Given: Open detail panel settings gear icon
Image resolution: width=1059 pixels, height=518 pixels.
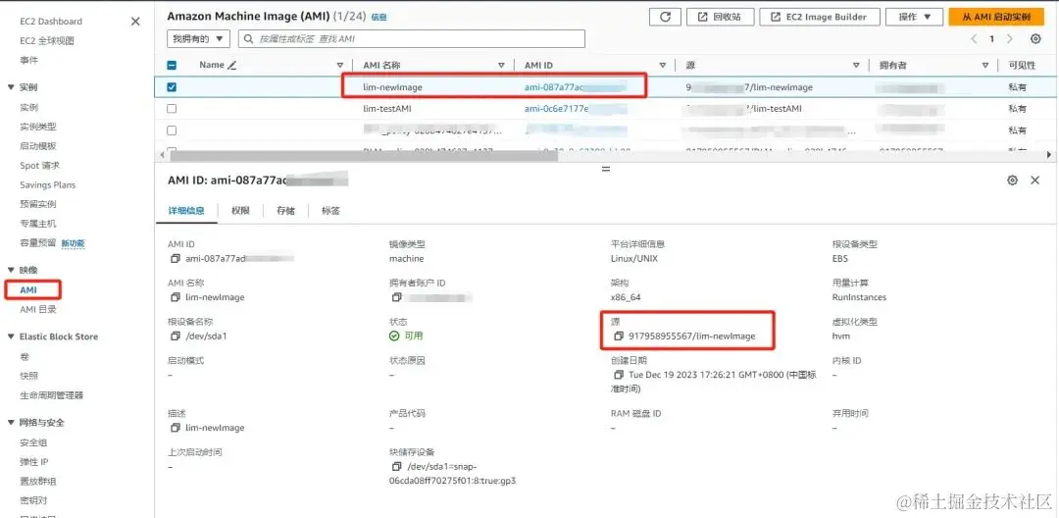Looking at the screenshot, I should click(1012, 181).
